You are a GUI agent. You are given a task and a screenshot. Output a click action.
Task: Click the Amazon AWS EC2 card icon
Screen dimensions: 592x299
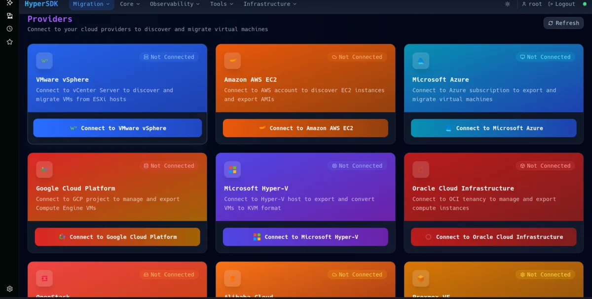click(232, 60)
